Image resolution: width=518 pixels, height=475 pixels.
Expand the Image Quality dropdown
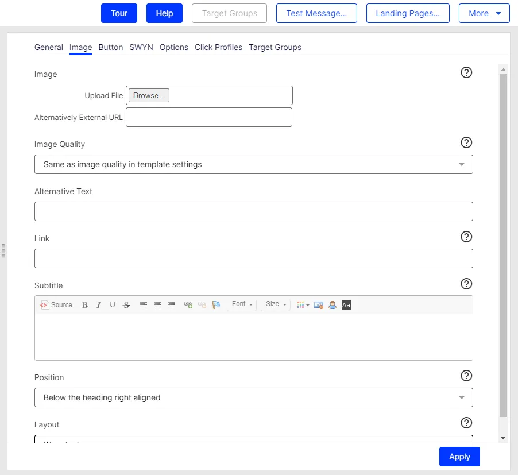254,164
